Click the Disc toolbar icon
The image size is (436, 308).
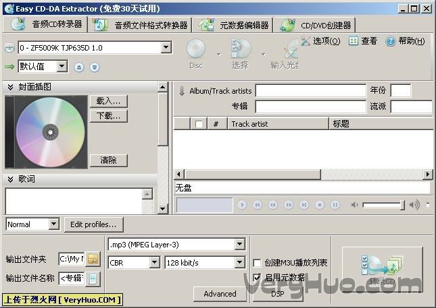(195, 50)
